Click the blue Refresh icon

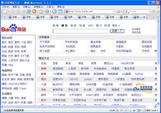29,11
